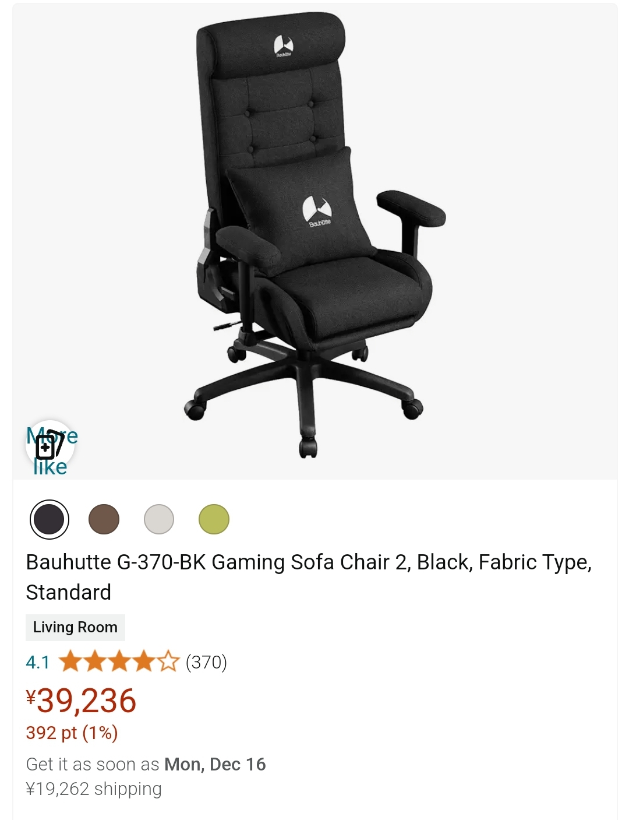
Task: Tap the Living Room tag
Action: (75, 627)
